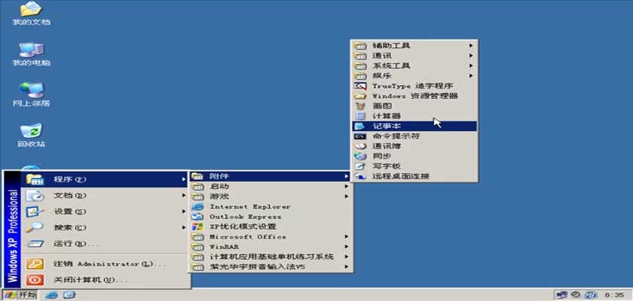The height and width of the screenshot is (301, 633).
Task: Launch Internet Explorer from quick launch bar
Action: pyautogui.click(x=52, y=295)
